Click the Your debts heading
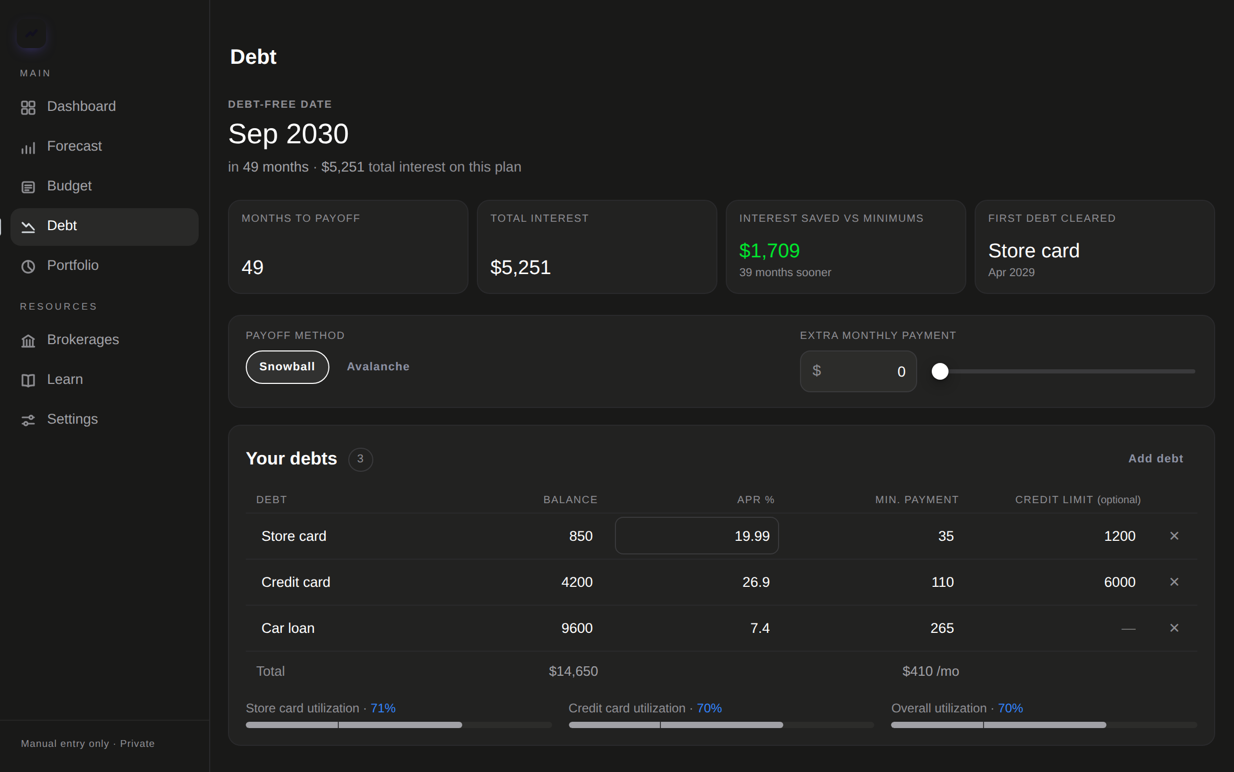 pyautogui.click(x=291, y=459)
